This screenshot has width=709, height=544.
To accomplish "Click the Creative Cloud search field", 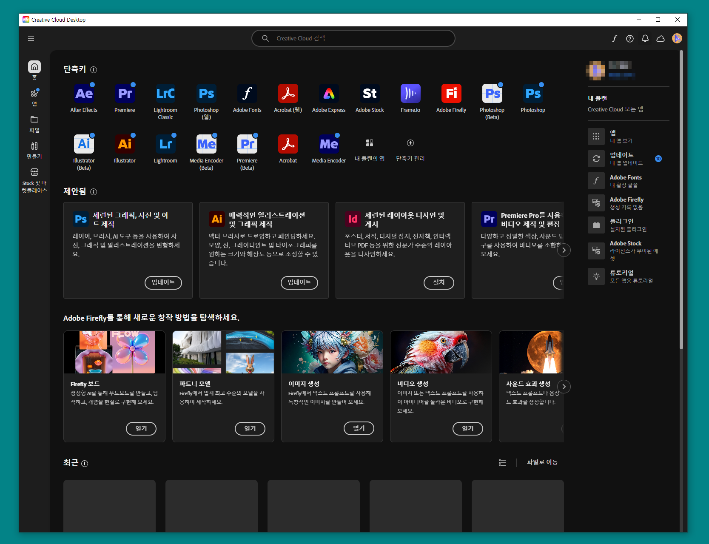I will coord(353,38).
